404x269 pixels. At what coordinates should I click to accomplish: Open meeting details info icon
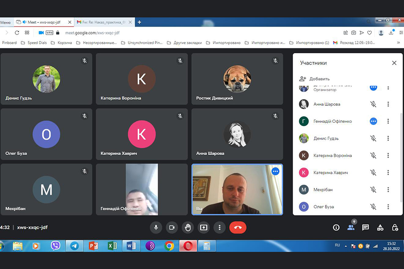(336, 227)
